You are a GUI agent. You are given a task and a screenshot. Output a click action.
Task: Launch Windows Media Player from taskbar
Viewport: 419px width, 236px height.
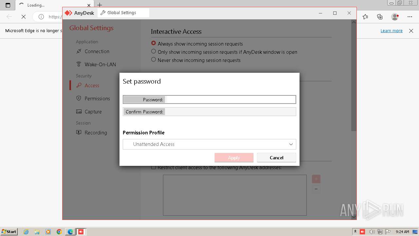48,232
